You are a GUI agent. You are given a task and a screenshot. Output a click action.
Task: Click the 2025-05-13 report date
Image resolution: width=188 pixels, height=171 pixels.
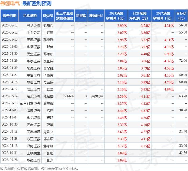click(10, 39)
